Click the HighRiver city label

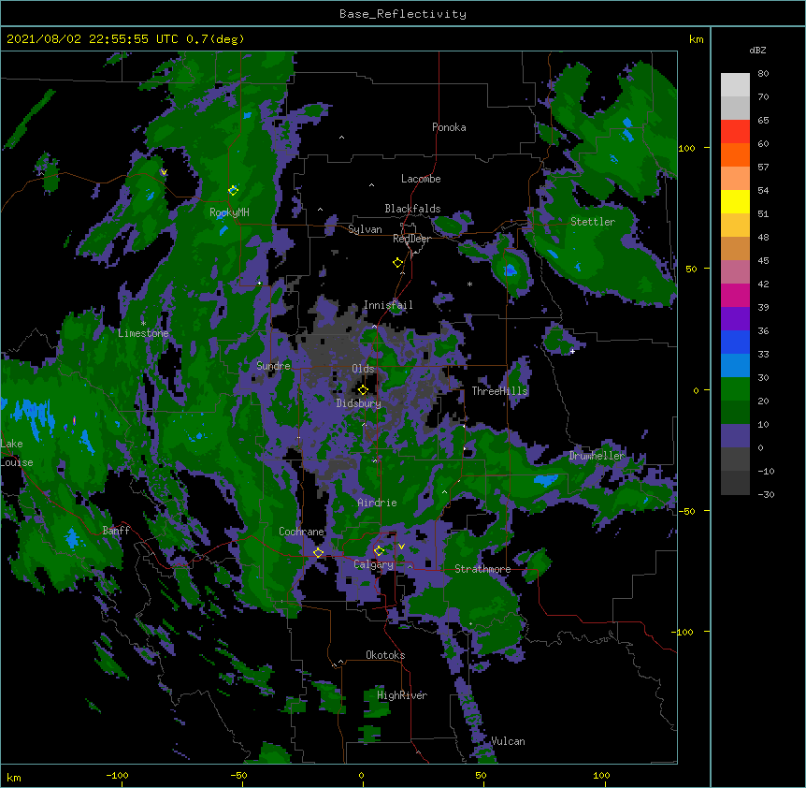(x=402, y=695)
